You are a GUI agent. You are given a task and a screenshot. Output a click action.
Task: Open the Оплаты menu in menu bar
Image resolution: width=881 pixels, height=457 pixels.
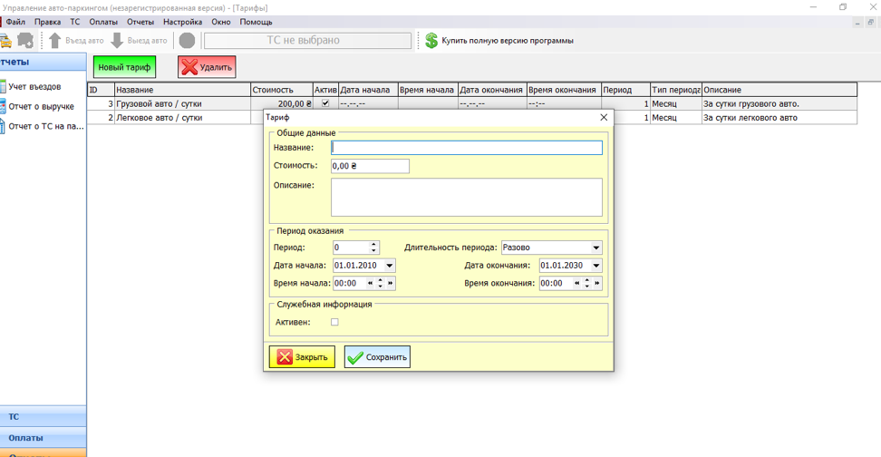click(103, 22)
